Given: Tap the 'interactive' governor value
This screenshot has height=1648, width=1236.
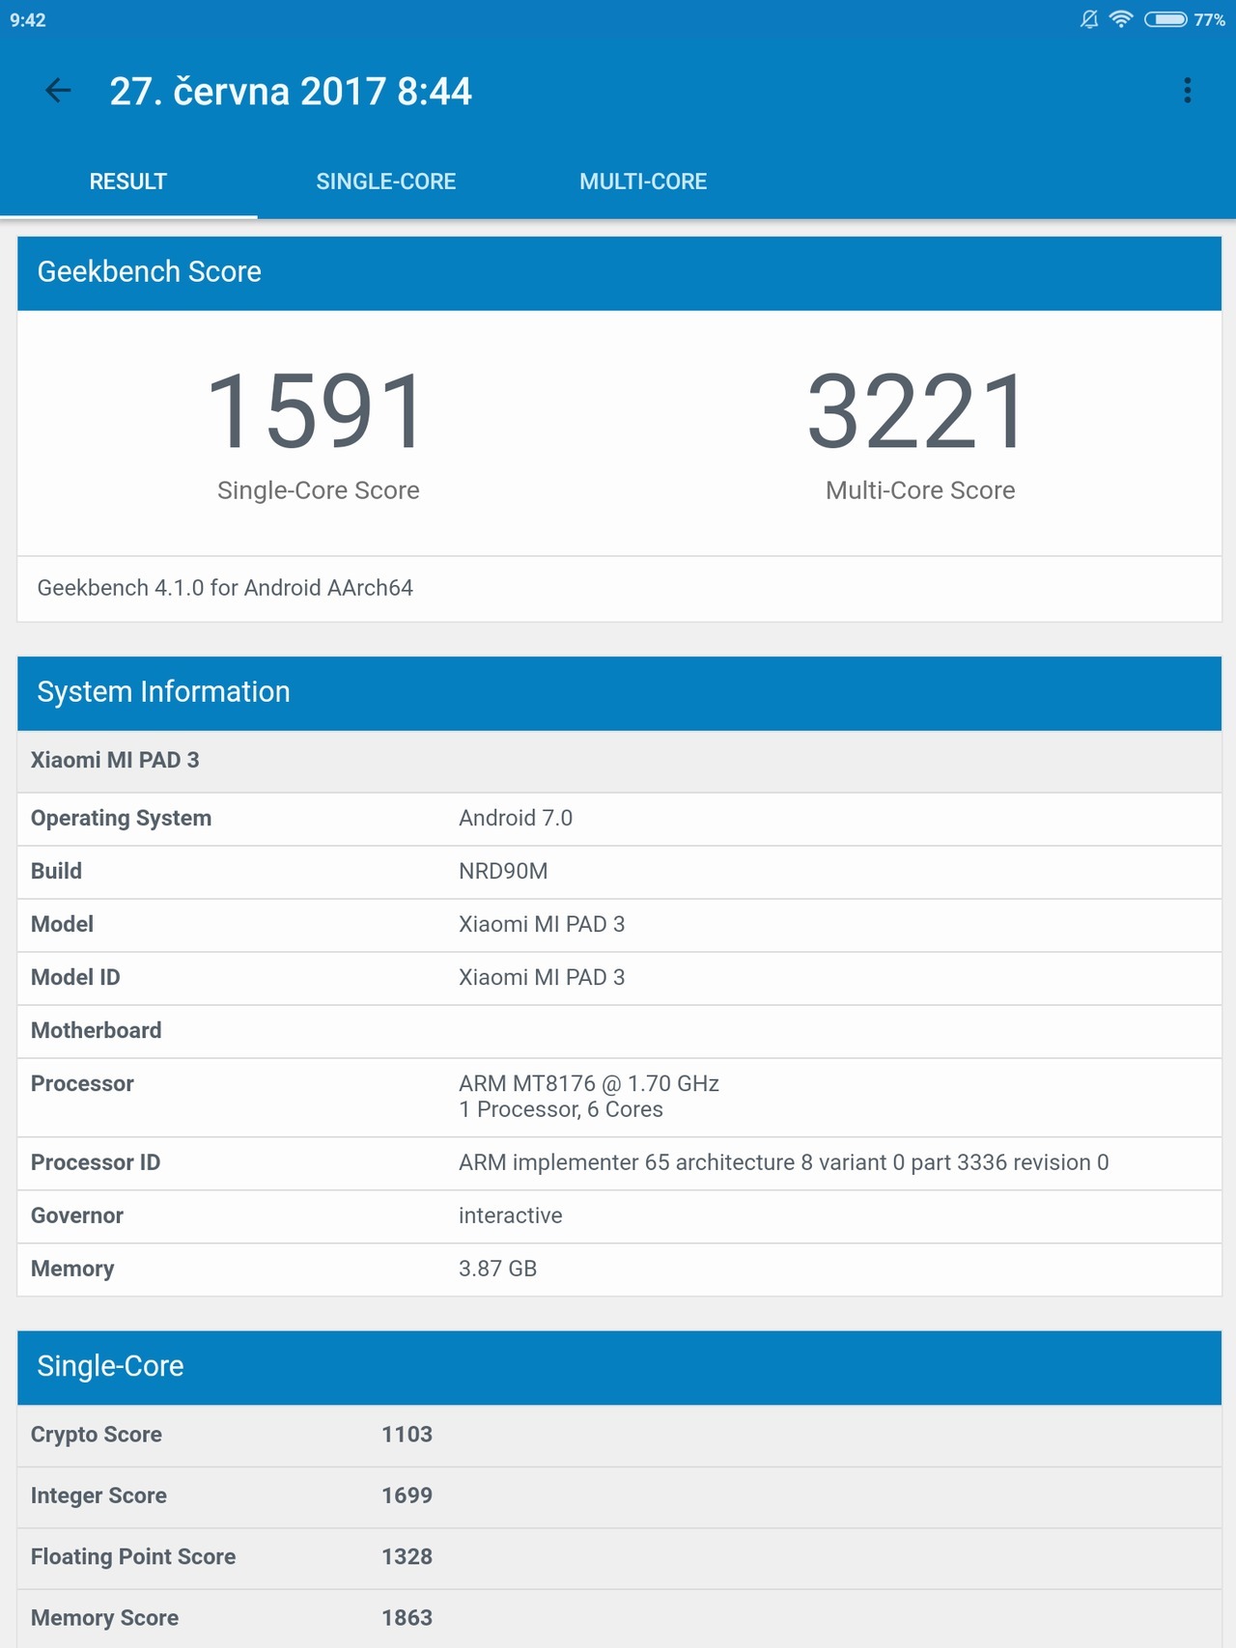Looking at the screenshot, I should pos(511,1215).
